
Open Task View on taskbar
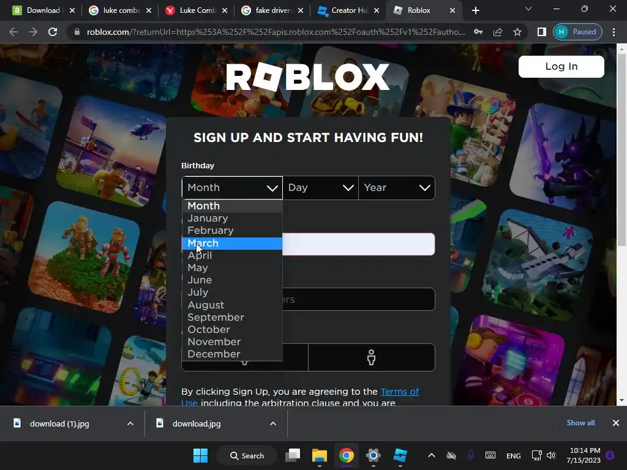click(293, 455)
